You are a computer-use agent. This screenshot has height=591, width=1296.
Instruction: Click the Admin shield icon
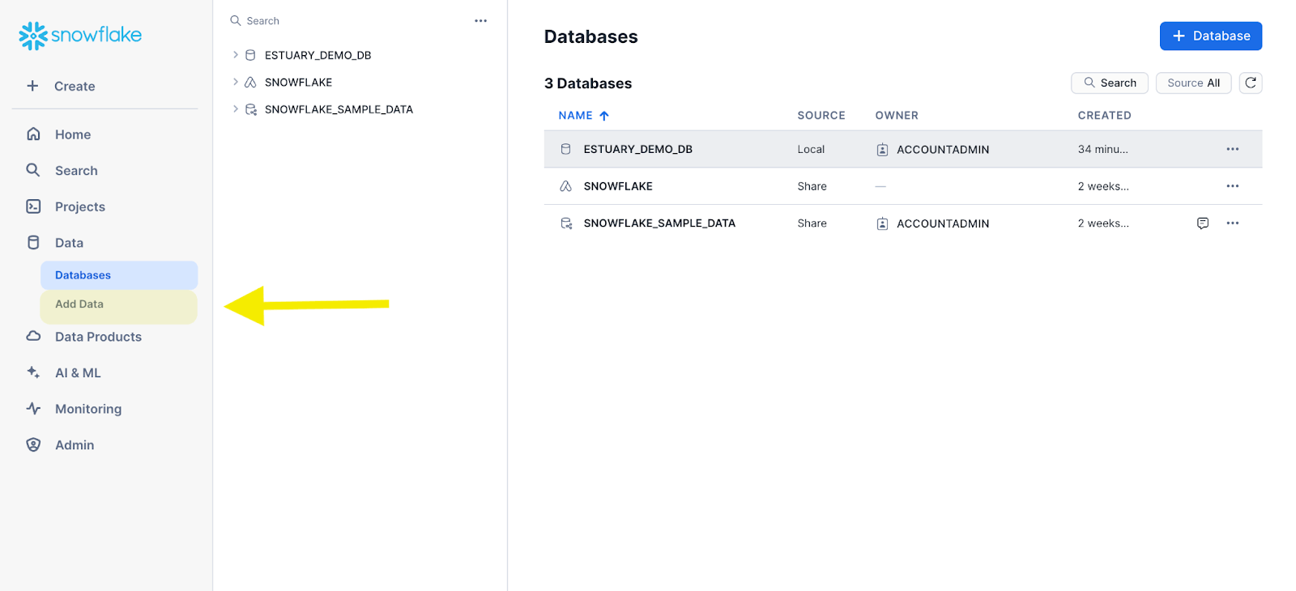pyautogui.click(x=33, y=444)
